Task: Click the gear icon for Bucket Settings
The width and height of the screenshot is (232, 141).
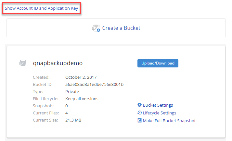Action: 139,105
